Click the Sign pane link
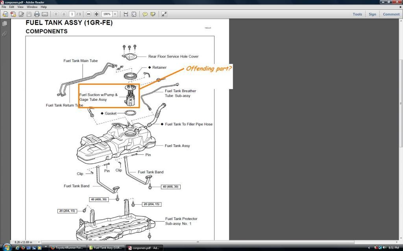403x251 pixels. point(372,14)
